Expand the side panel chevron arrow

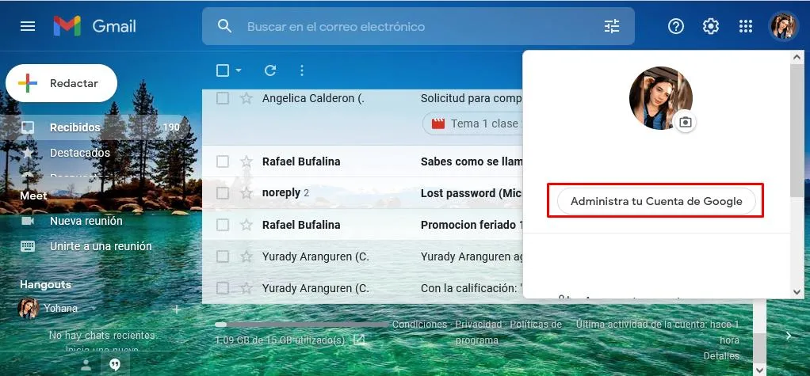click(789, 336)
